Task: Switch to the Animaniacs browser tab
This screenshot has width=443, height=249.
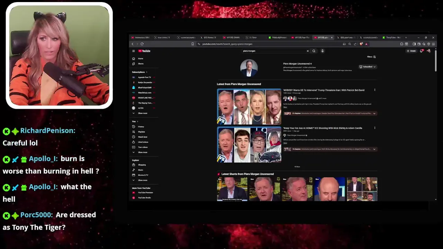Action: (141, 37)
